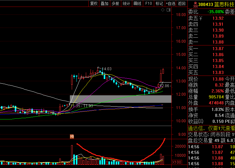This screenshot has height=168, width=235.
Task: Open the 标记 mark option
Action: (x=159, y=3)
